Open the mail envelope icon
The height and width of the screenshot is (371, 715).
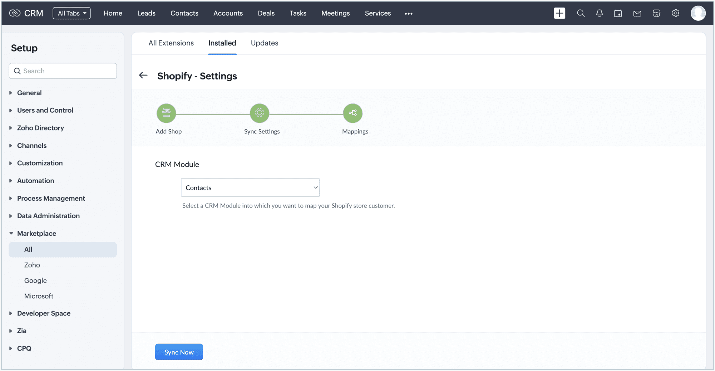coord(637,13)
